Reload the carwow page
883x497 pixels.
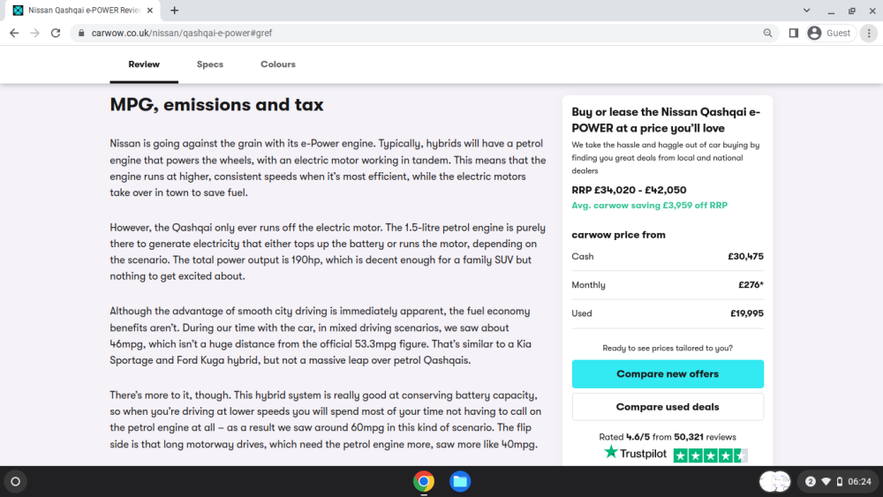[x=55, y=34]
